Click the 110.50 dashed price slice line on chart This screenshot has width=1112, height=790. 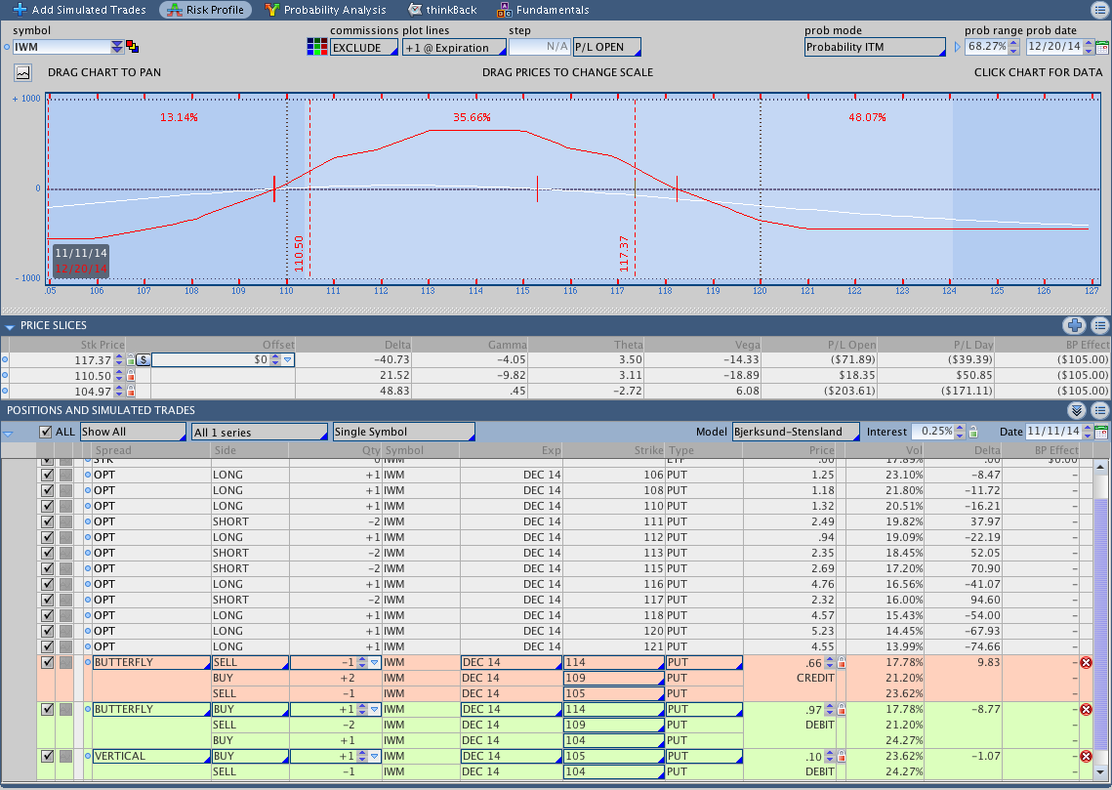309,187
